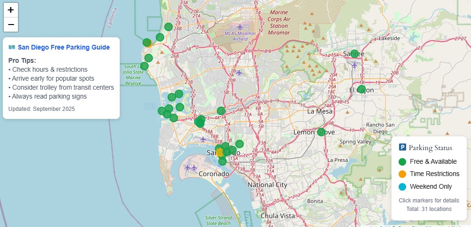471x227 pixels.
Task: Click the blue P parking icon in legend
Action: click(x=402, y=147)
